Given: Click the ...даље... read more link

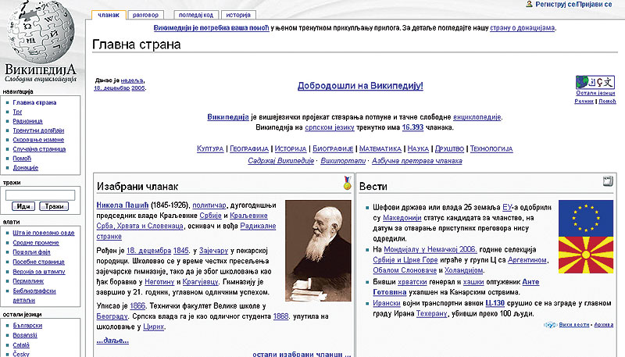Looking at the screenshot, I should [112, 341].
